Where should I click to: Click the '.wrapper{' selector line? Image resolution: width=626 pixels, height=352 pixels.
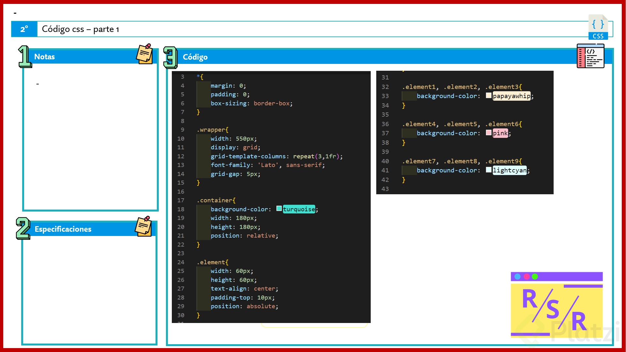click(213, 130)
